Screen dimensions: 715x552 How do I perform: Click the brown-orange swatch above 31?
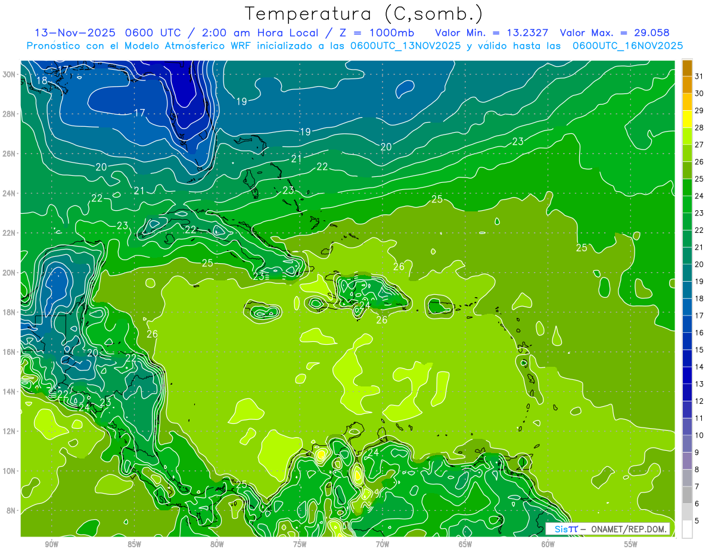coord(687,68)
